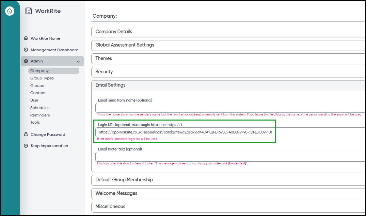Click the Email footer text field
The height and width of the screenshot is (216, 366).
point(230,157)
